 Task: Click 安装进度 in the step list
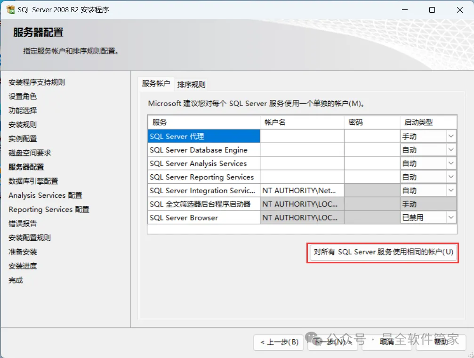tap(23, 266)
